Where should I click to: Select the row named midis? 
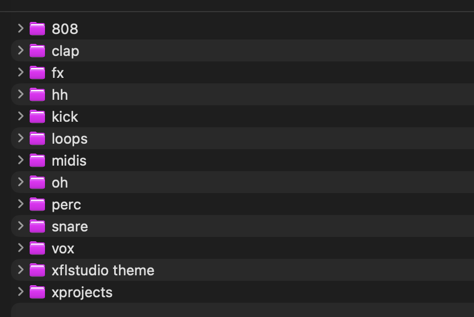pos(242,161)
